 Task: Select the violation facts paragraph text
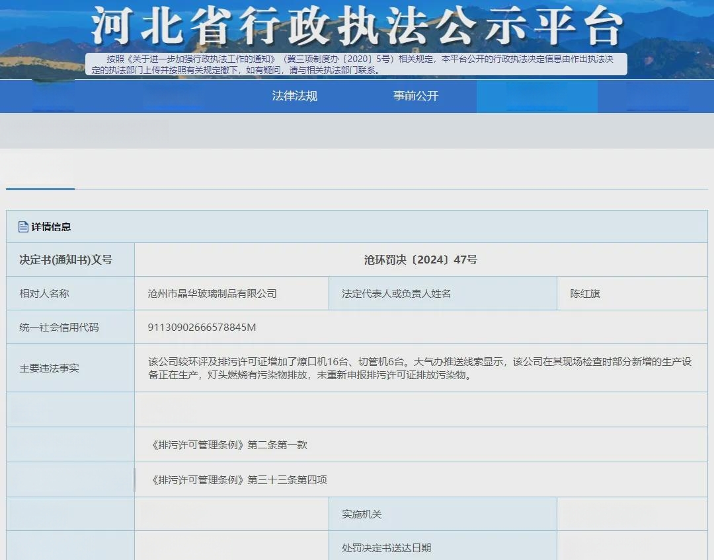click(420, 368)
